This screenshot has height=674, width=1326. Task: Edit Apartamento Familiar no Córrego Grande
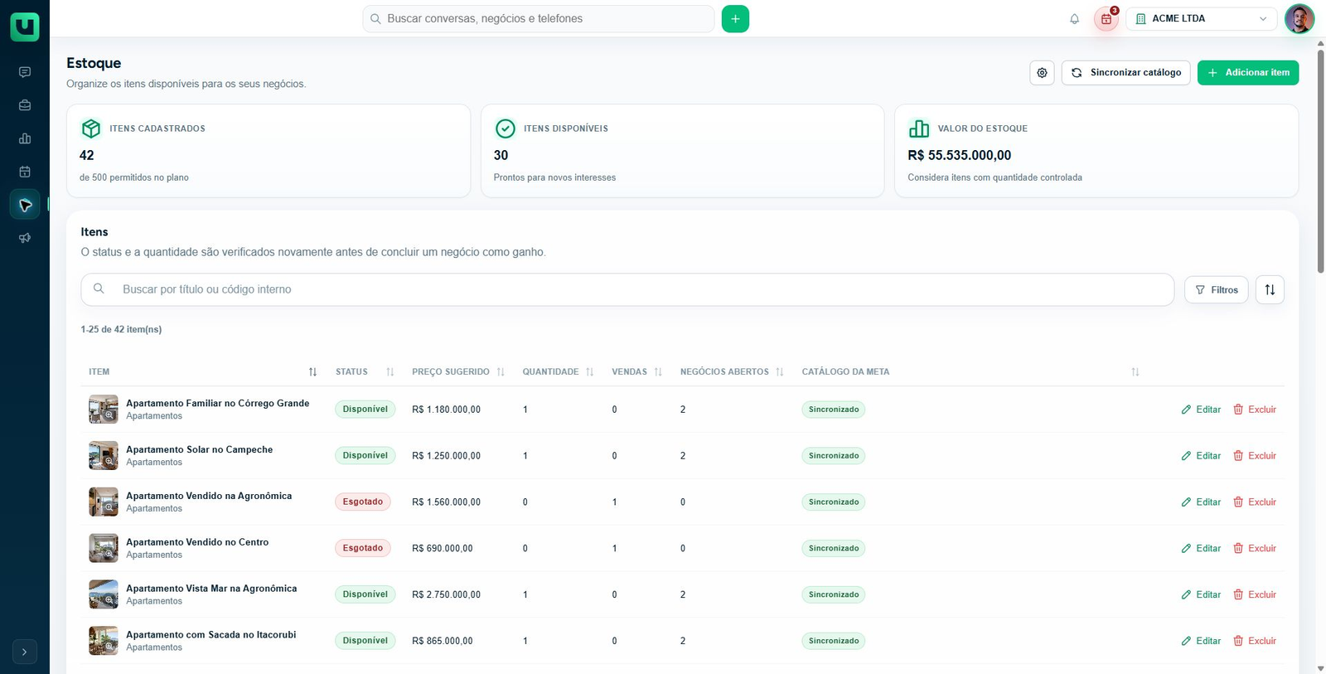[1201, 410]
